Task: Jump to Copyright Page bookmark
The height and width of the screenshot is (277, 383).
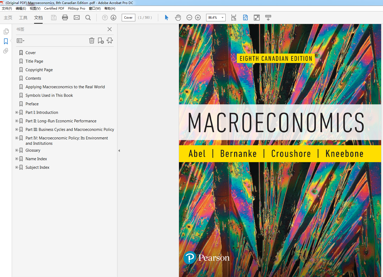Action: 39,70
